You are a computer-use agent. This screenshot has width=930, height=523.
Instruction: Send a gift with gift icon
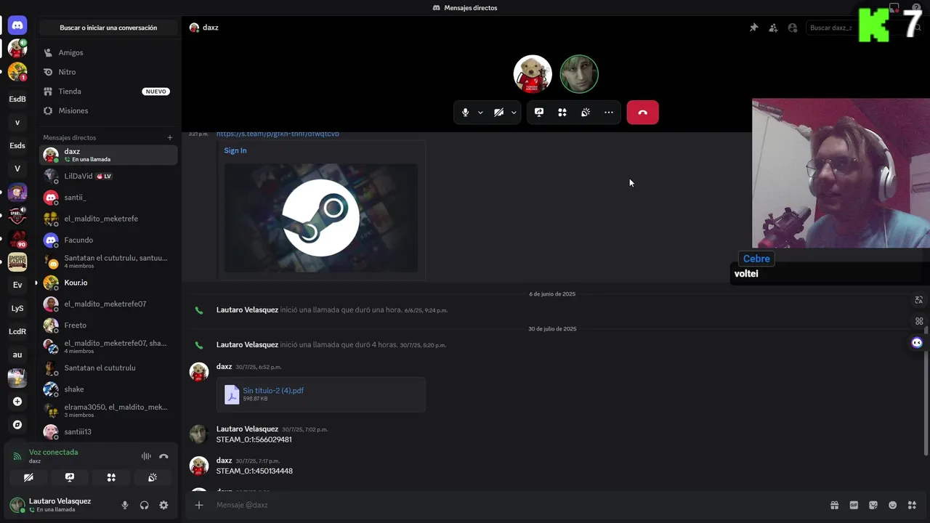(x=835, y=505)
